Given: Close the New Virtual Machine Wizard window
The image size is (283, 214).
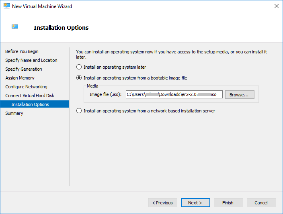Looking at the screenshot, I should click(x=276, y=6).
